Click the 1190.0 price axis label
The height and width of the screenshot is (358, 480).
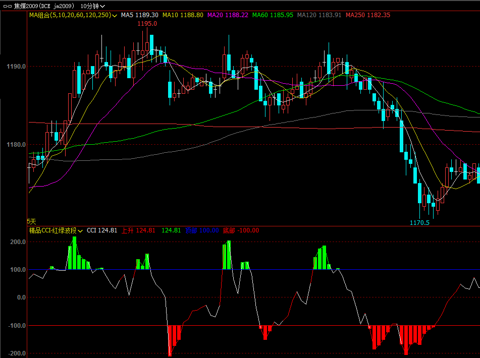16,67
